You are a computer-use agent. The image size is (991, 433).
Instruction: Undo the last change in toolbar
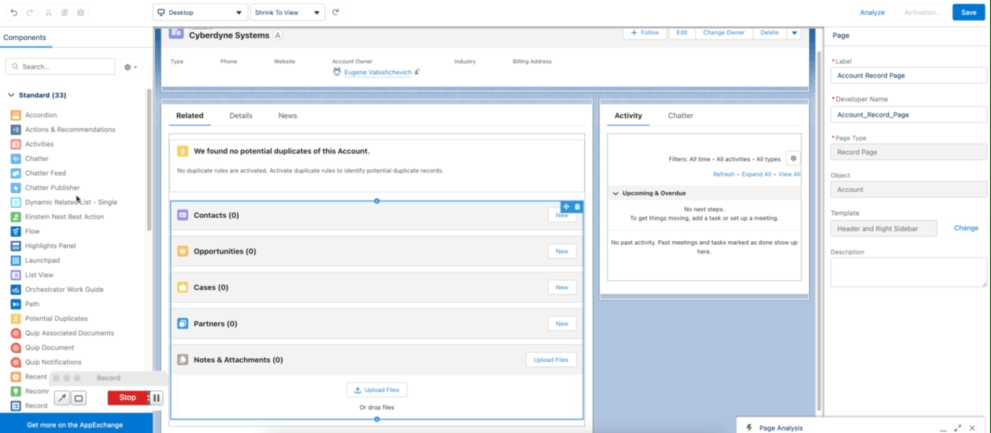(x=13, y=13)
